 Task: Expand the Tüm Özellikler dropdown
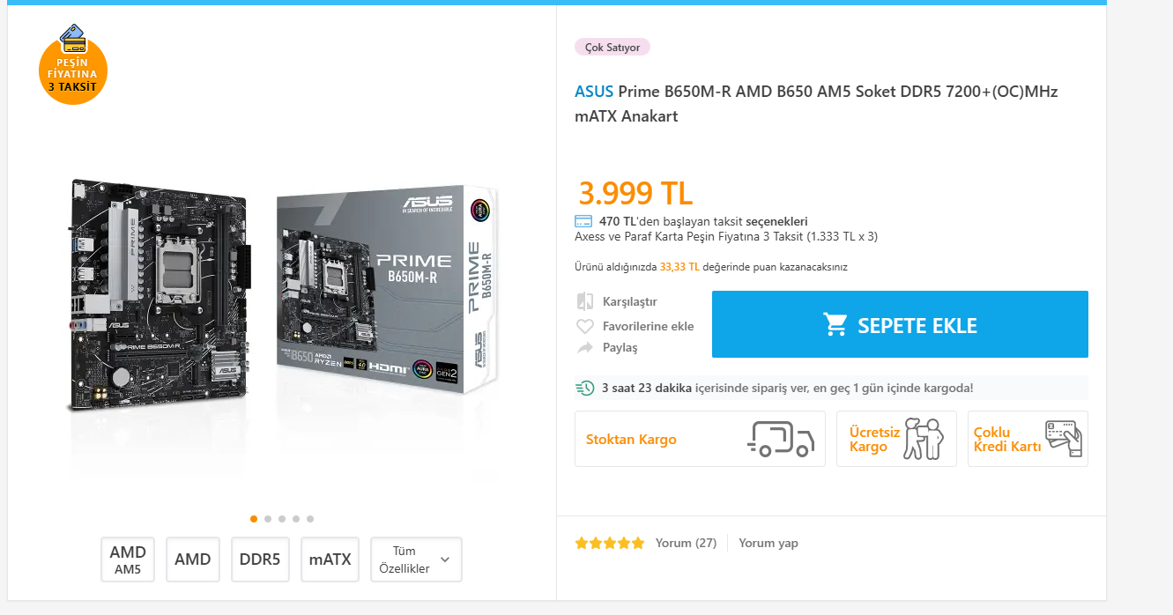(416, 559)
